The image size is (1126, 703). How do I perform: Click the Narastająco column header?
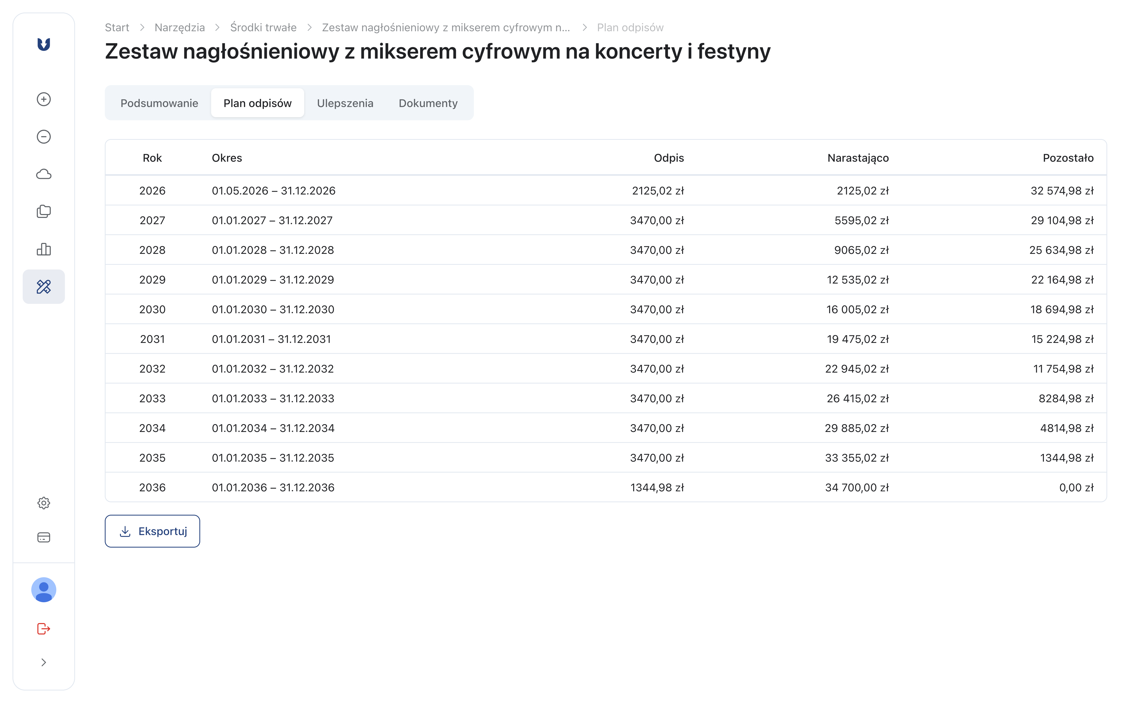coord(858,158)
